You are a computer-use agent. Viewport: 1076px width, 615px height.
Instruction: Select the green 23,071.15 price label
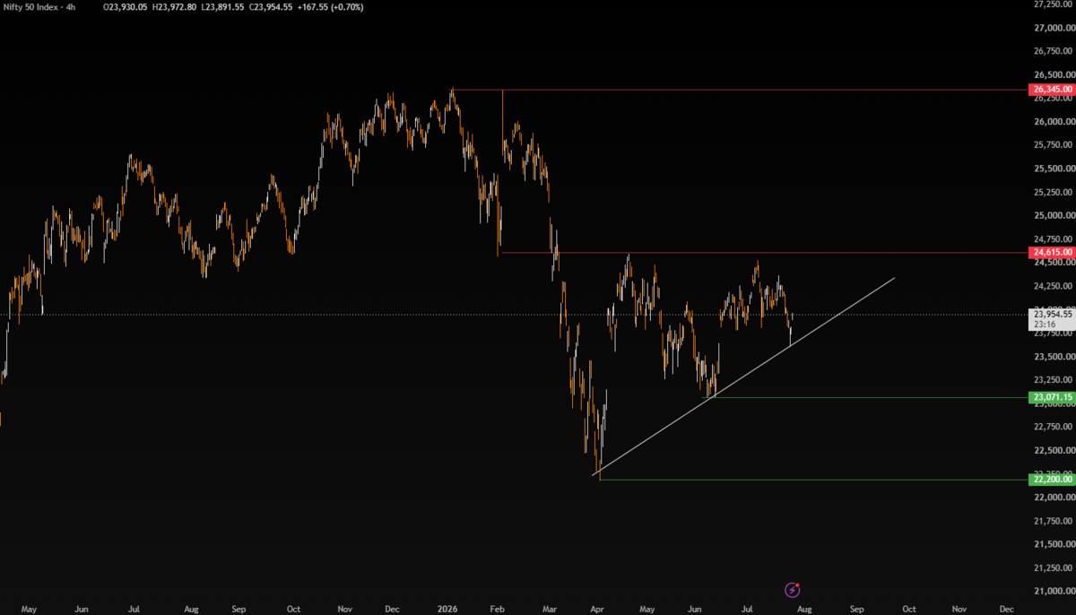point(1052,397)
